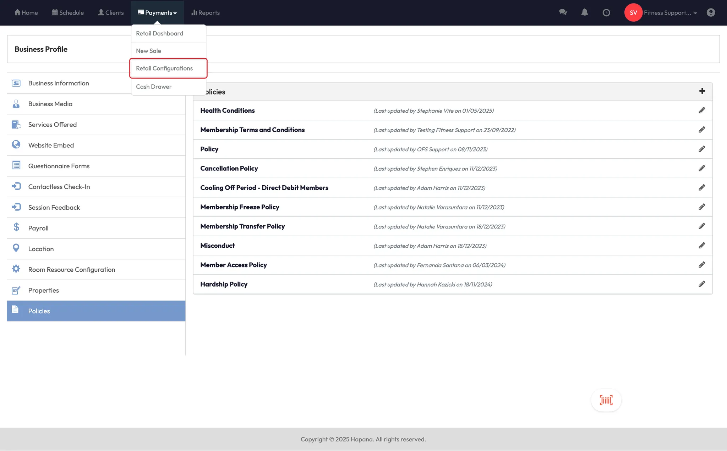The height and width of the screenshot is (451, 727).
Task: Open New Sale from Payments menu
Action: [x=148, y=51]
